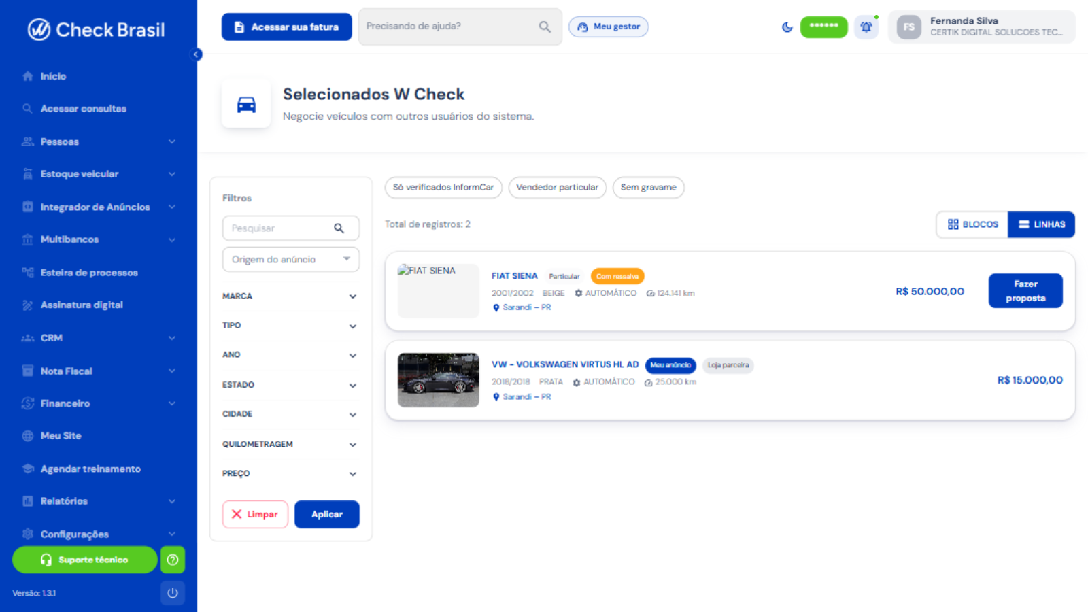1088x612 pixels.
Task: Expand the PREÇO filter
Action: click(291, 473)
